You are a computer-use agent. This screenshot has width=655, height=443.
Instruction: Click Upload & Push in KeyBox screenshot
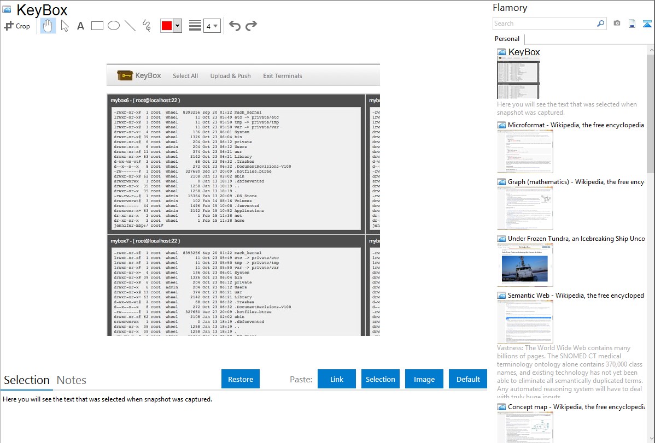pyautogui.click(x=231, y=76)
